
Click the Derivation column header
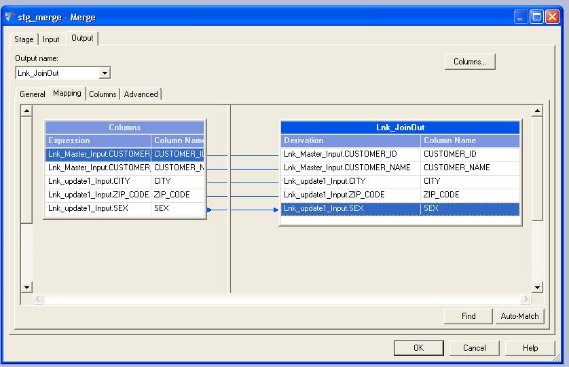coord(350,140)
